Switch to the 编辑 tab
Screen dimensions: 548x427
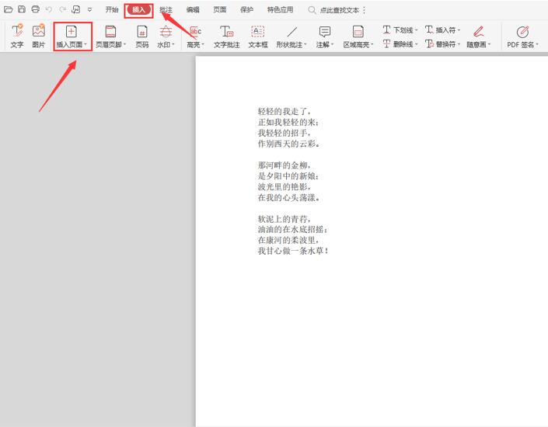193,10
